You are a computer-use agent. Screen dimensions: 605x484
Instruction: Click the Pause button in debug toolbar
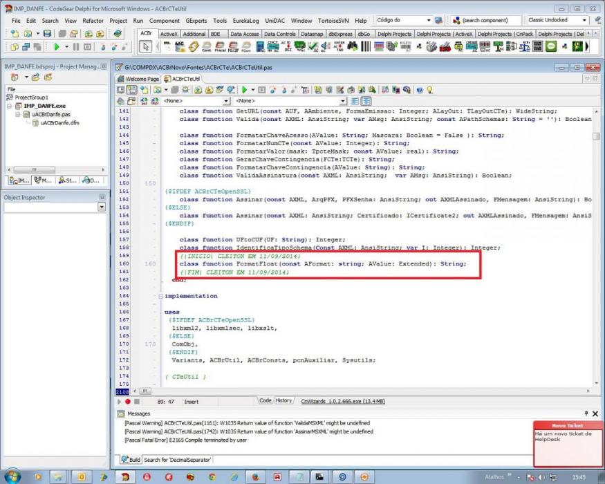(x=76, y=47)
